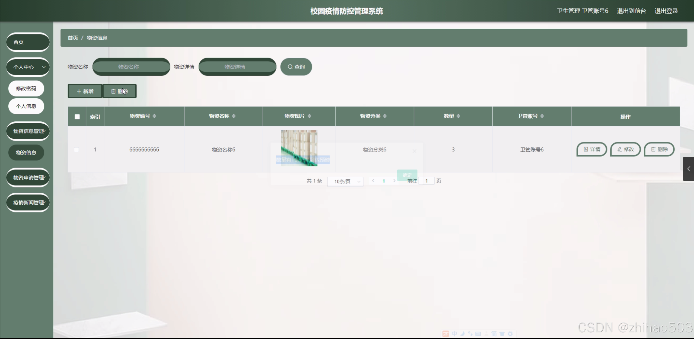Expand the 个人中心 sidebar menu

point(28,67)
